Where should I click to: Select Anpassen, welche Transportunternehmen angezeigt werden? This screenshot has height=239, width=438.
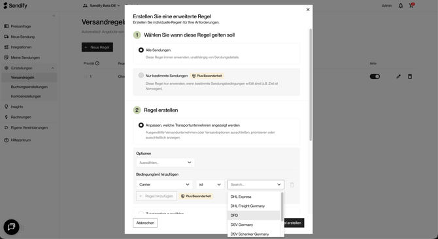pos(141,125)
